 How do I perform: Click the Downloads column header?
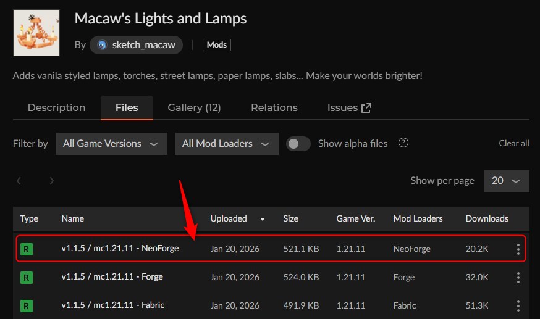[x=487, y=218]
